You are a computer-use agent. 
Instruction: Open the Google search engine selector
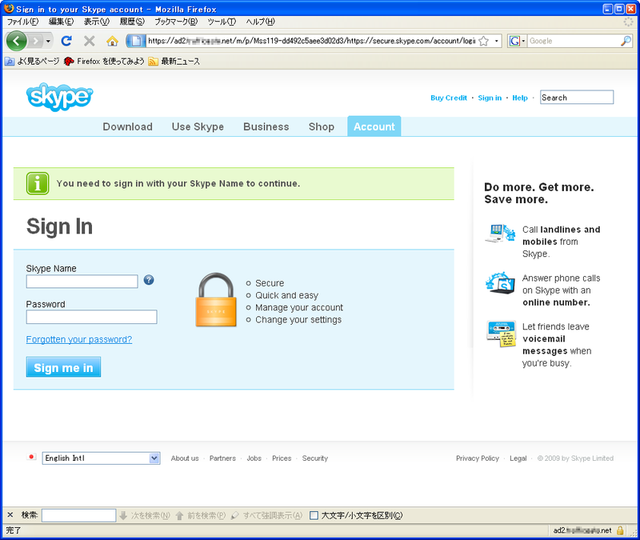click(x=517, y=41)
